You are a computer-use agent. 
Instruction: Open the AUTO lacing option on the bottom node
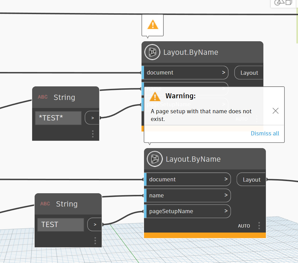coord(244,226)
